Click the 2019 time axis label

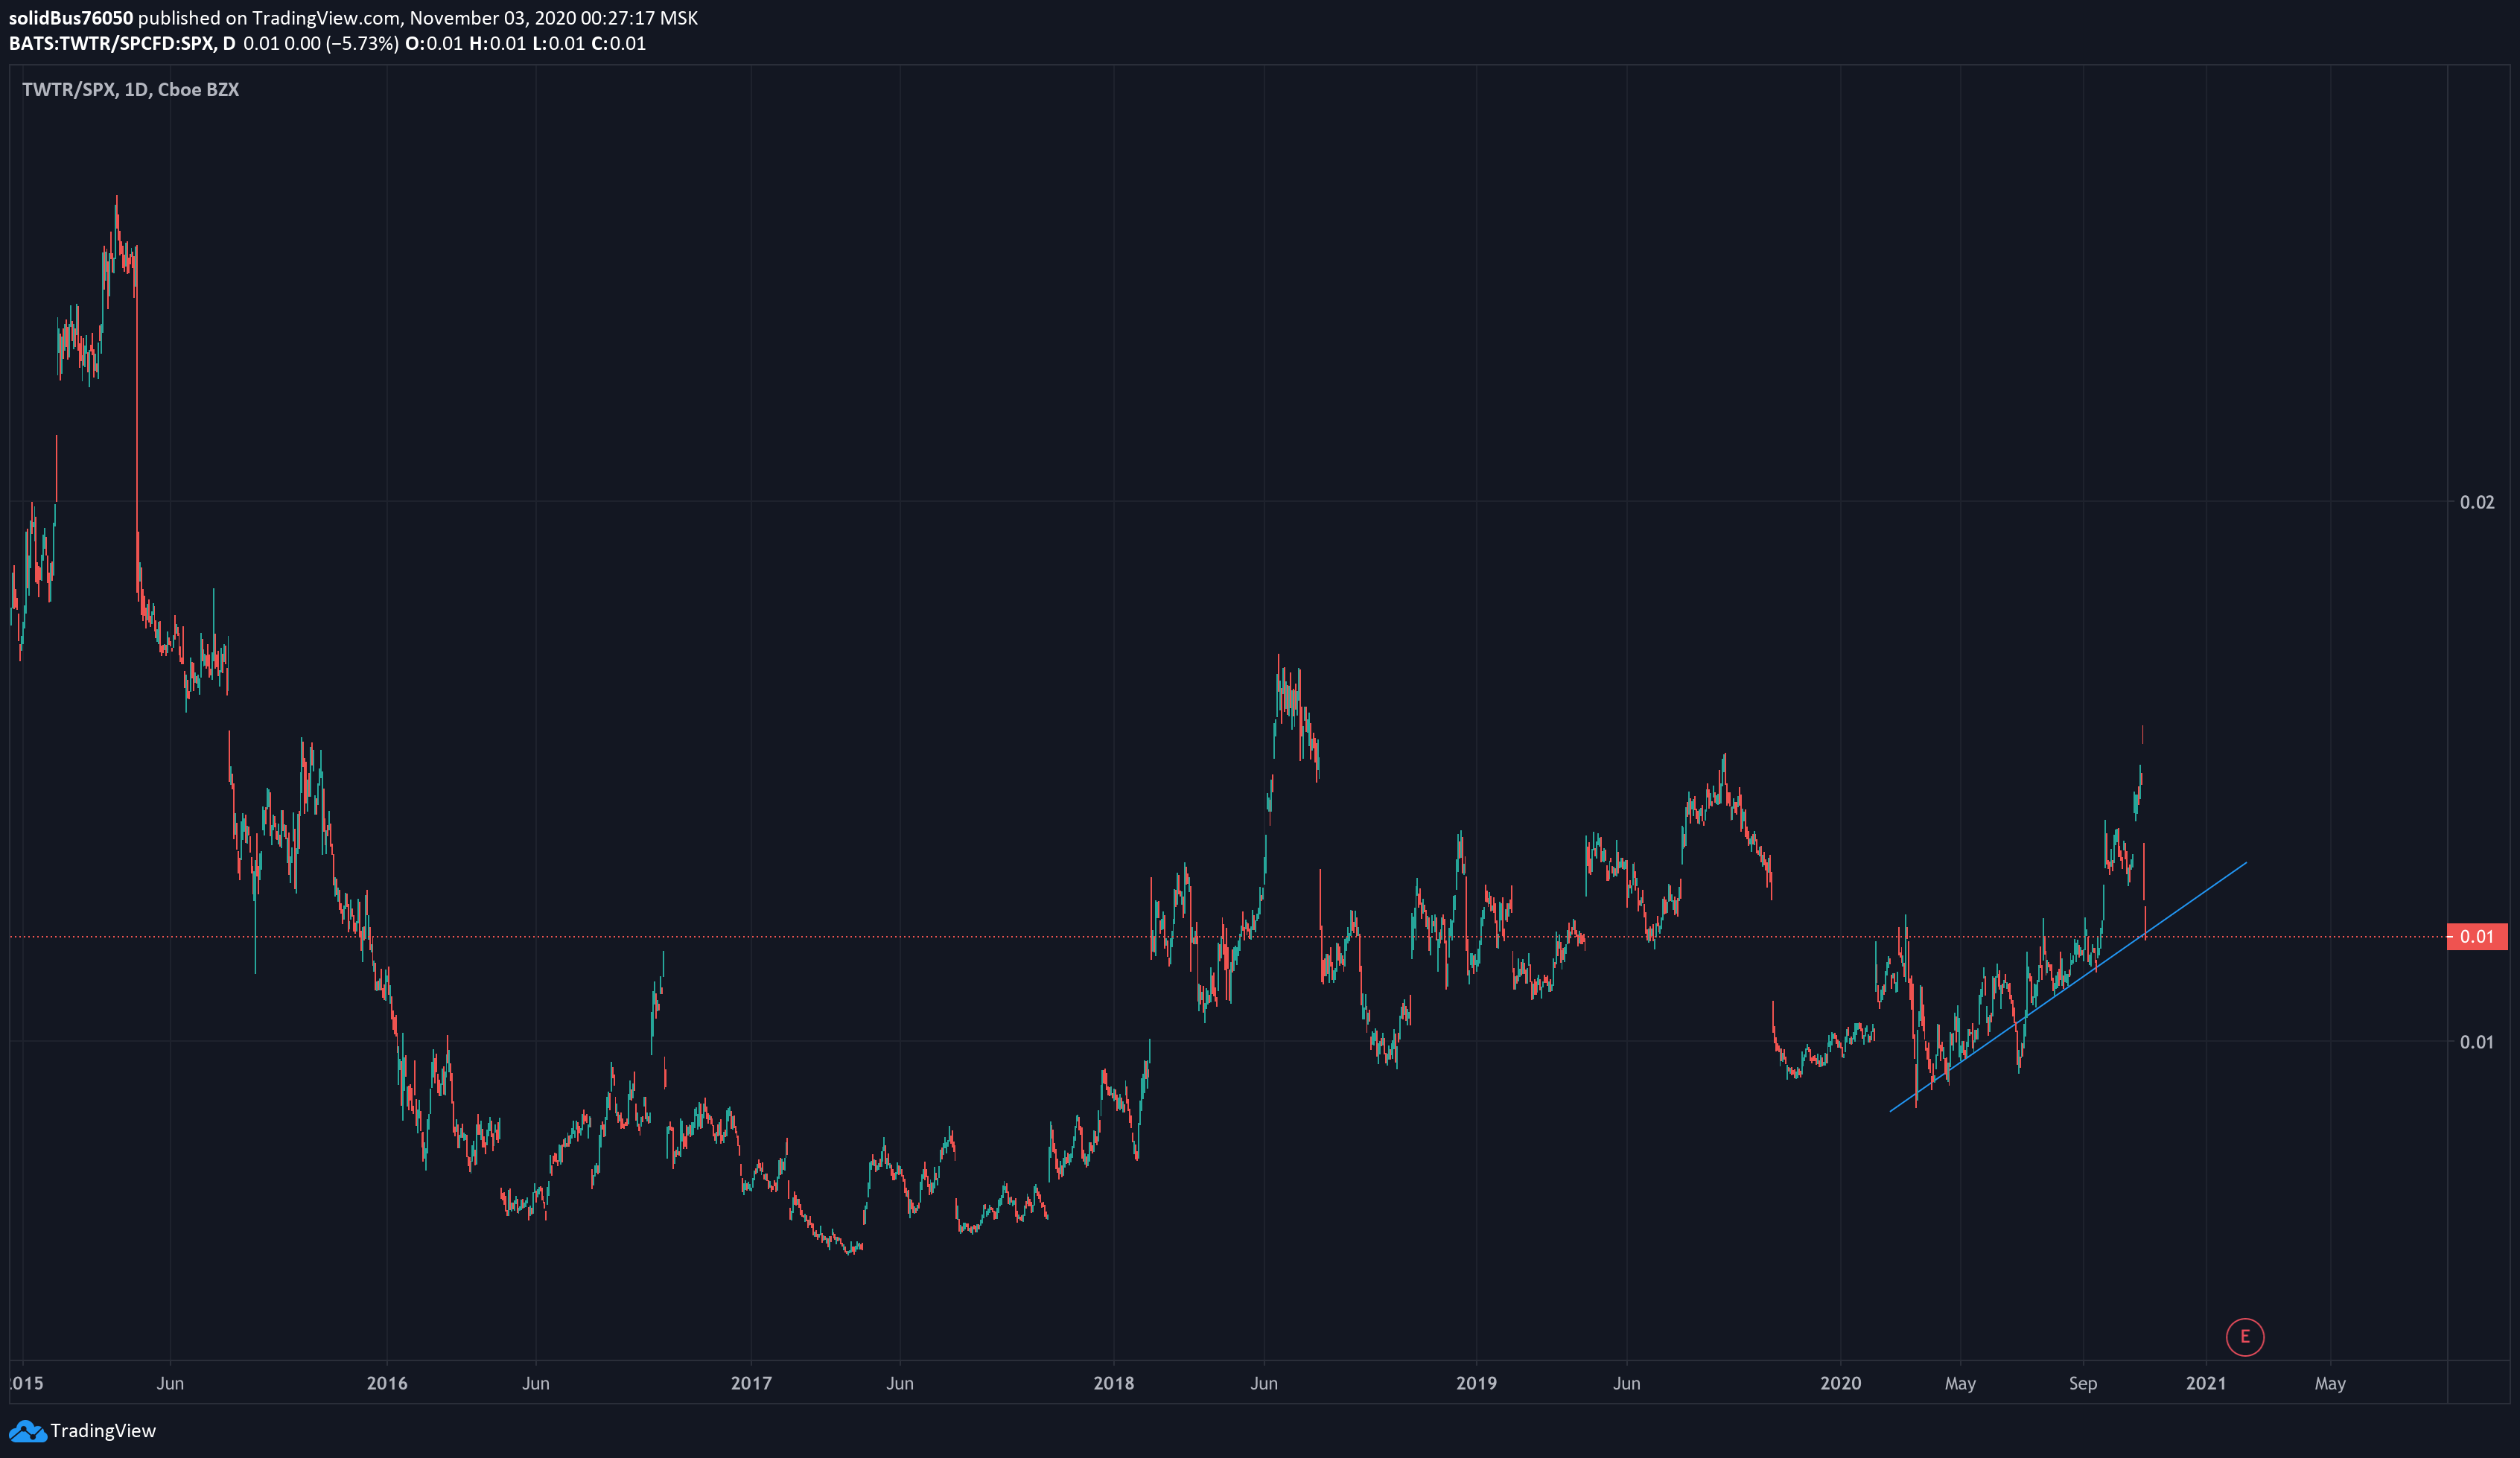pyautogui.click(x=1476, y=1383)
